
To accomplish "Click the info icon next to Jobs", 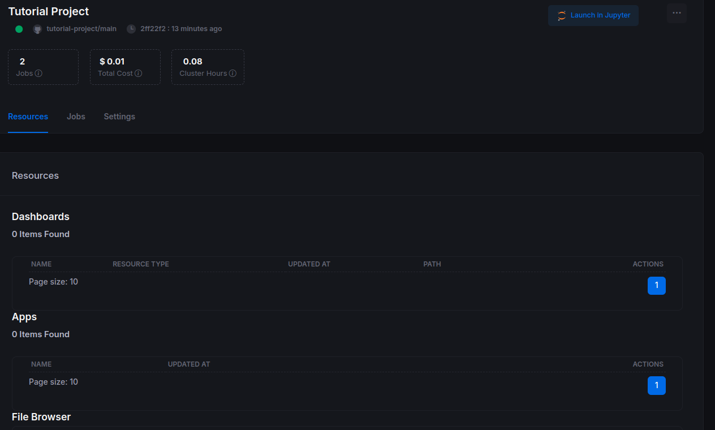I will [38, 74].
